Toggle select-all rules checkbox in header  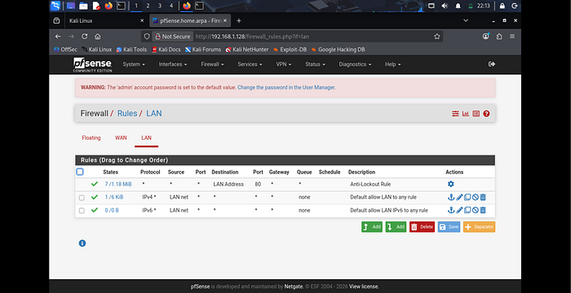[x=80, y=172]
